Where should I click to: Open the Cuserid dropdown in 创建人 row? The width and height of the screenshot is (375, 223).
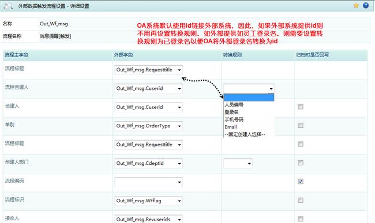(148, 107)
